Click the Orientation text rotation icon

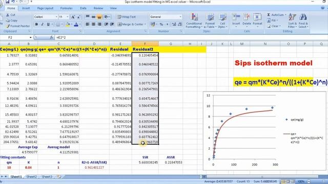pos(107,17)
